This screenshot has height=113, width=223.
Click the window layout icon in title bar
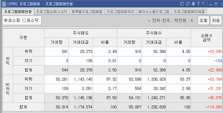click(182, 4)
